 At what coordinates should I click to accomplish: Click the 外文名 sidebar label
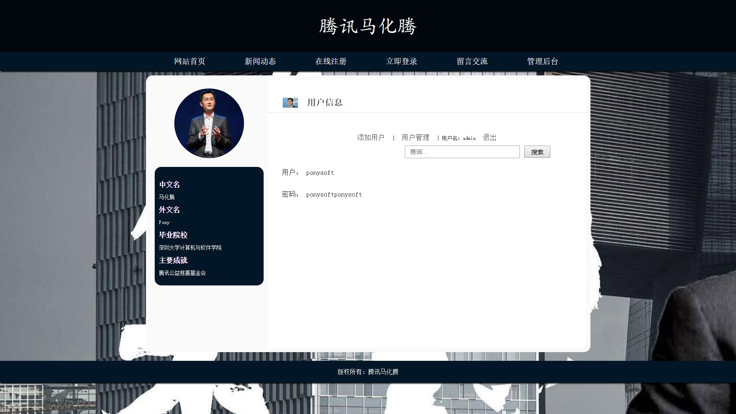click(x=170, y=210)
